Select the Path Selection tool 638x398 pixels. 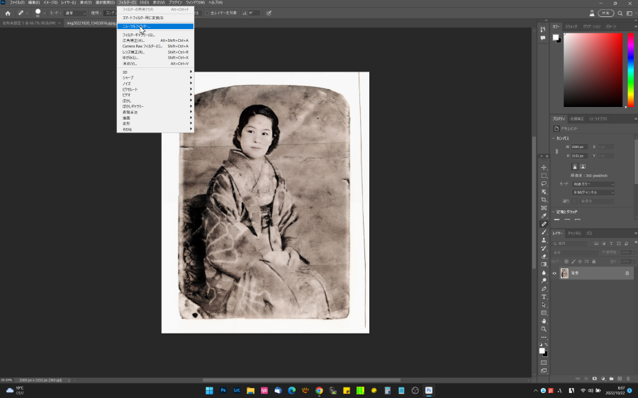coord(544,305)
